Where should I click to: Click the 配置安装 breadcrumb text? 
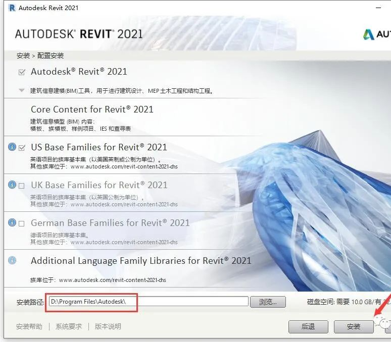tap(51, 55)
